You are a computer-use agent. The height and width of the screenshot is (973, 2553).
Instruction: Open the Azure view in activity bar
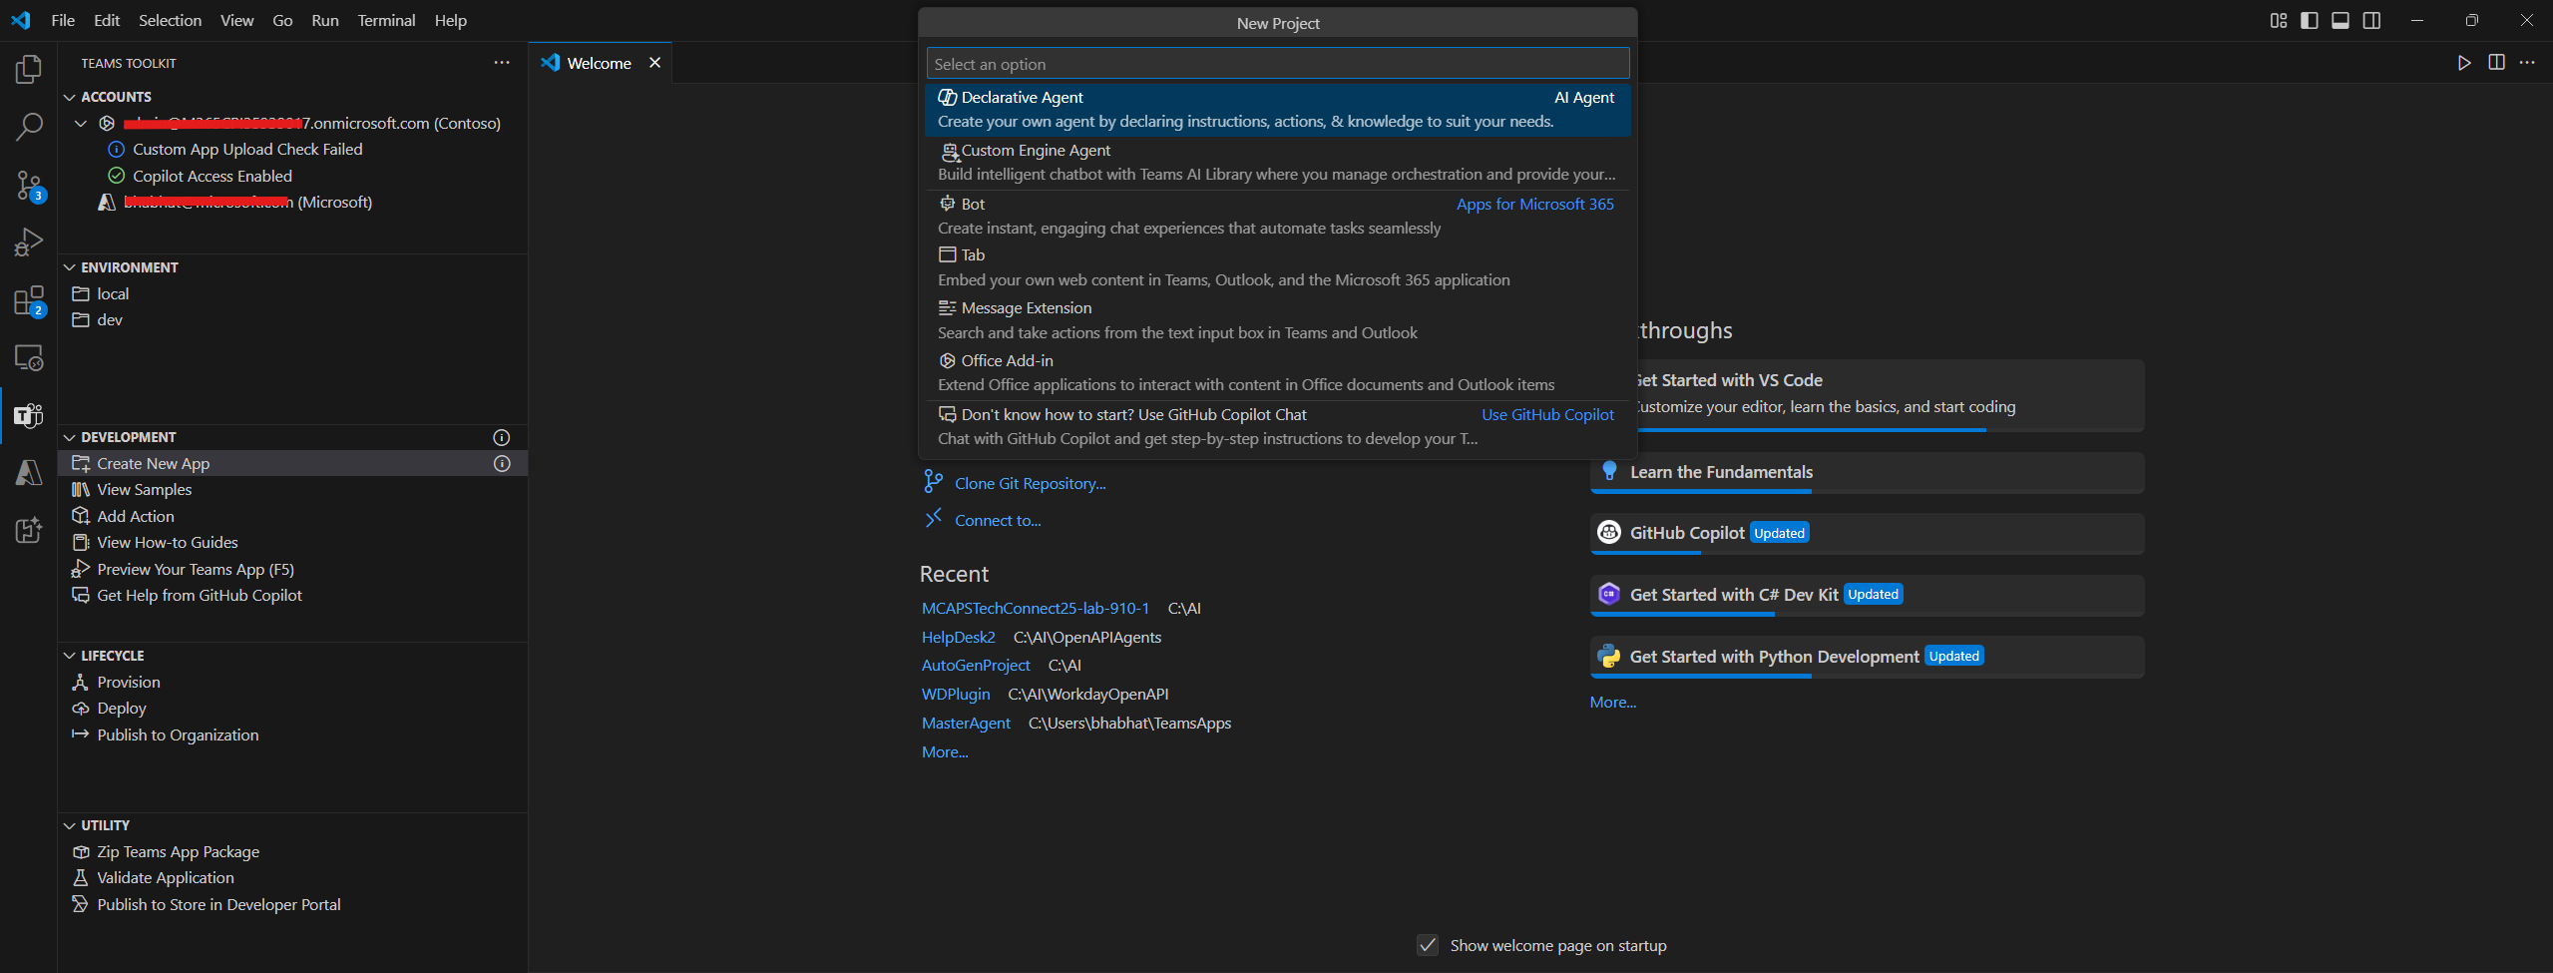point(29,472)
